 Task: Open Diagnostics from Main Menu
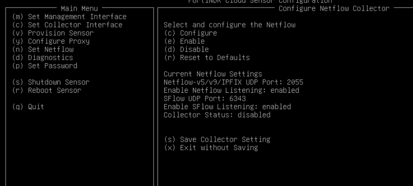tap(40, 57)
